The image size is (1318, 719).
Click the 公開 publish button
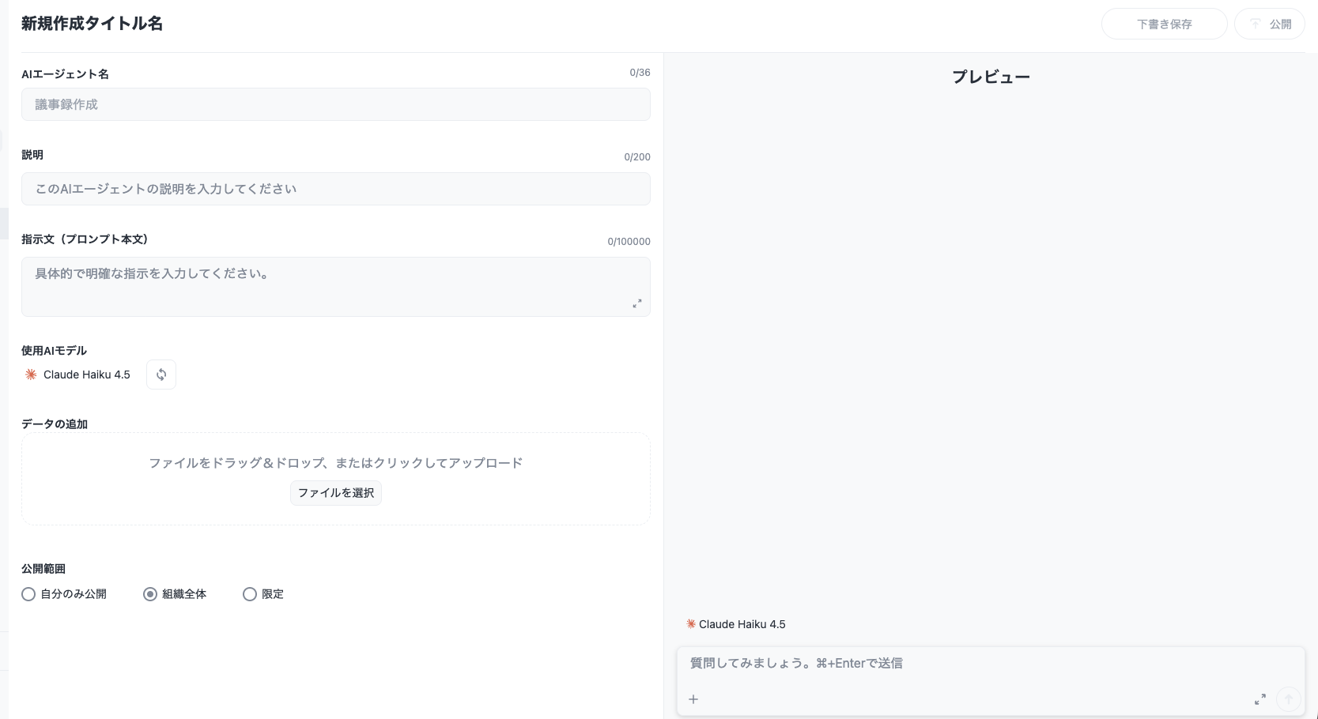coord(1270,24)
